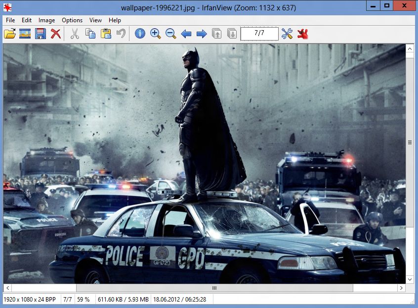This screenshot has width=418, height=308.
Task: Click status bar date 18.06.2012 / 06:25:28
Action: (x=180, y=300)
